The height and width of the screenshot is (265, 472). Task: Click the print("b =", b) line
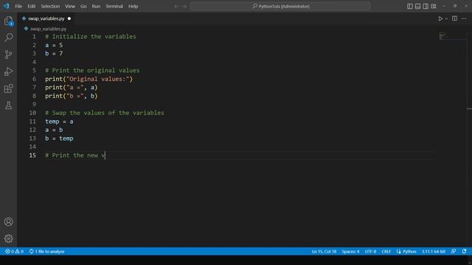coord(72,96)
